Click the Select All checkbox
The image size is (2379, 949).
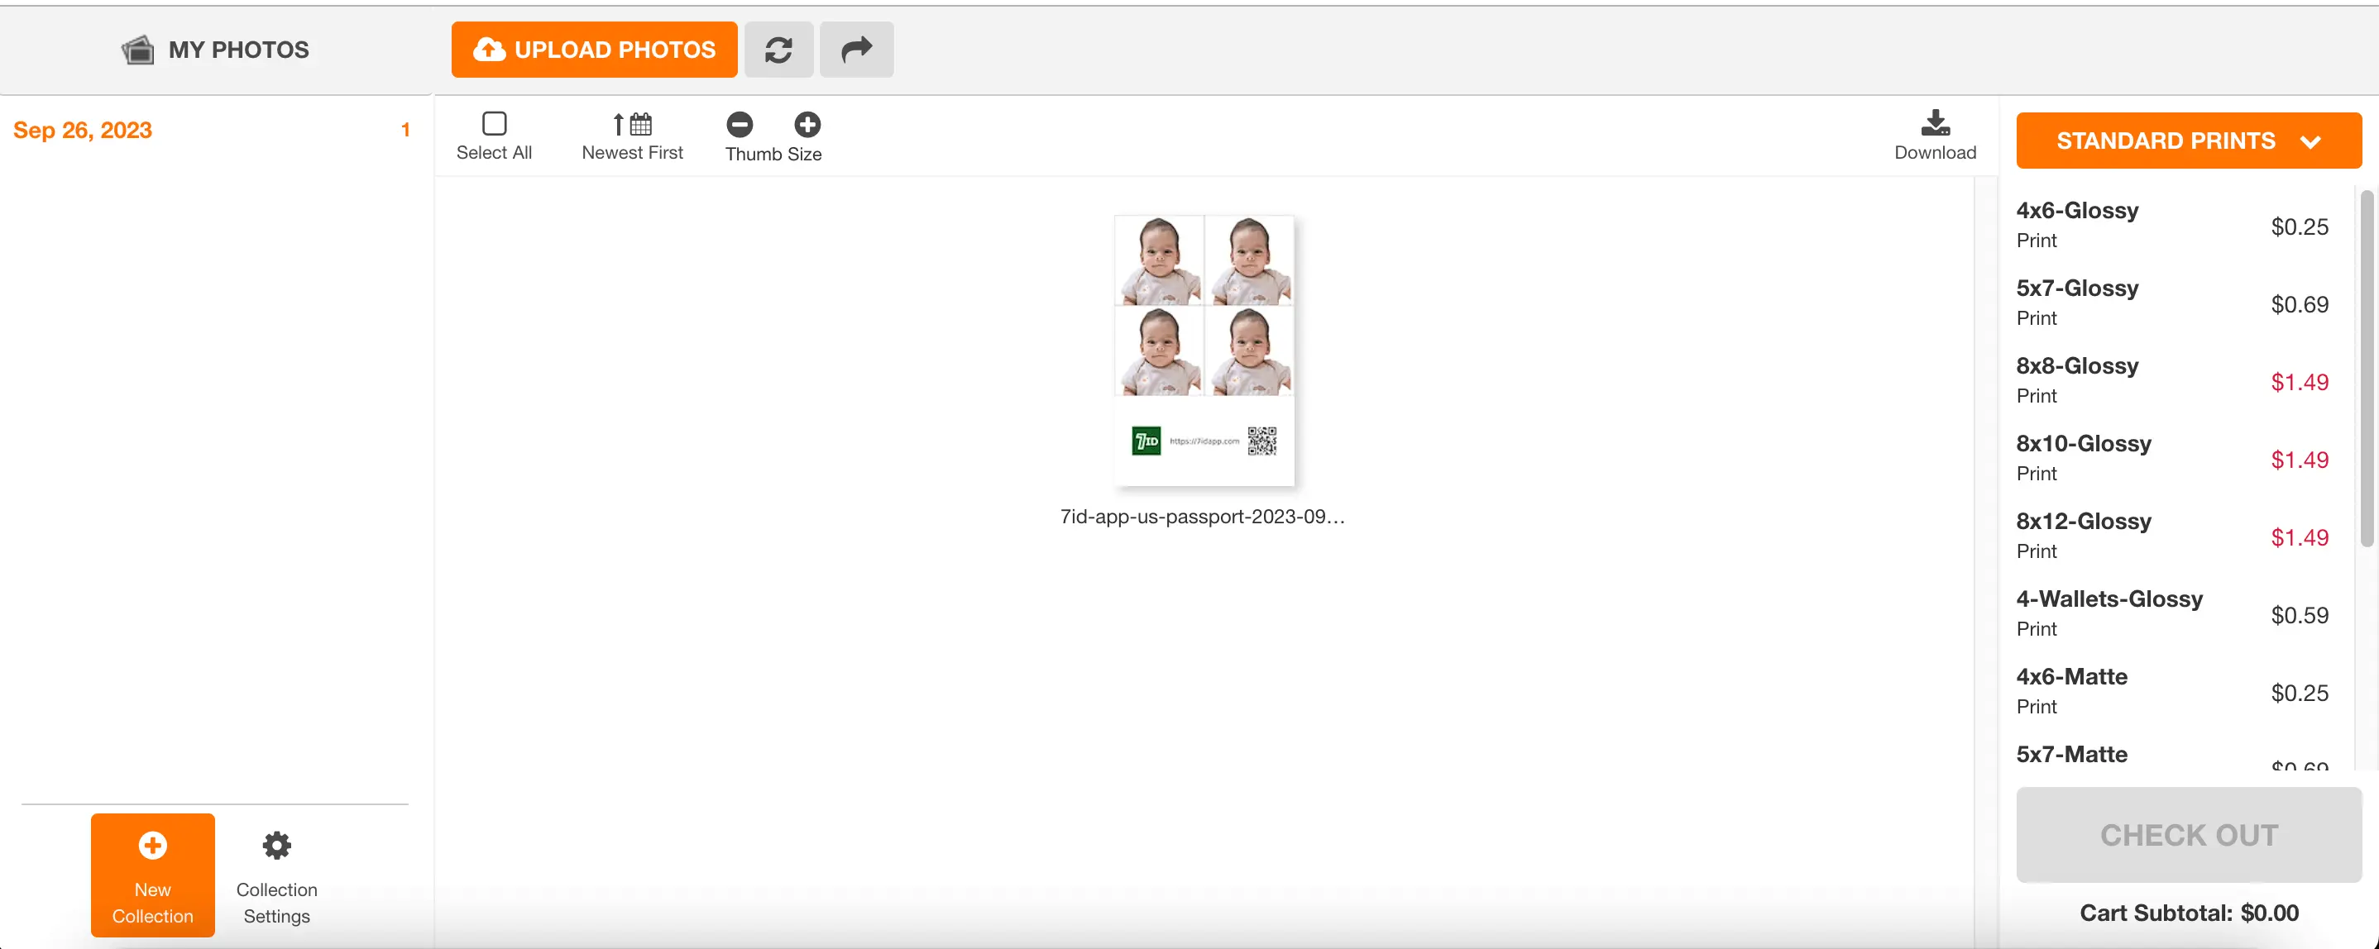(x=493, y=123)
